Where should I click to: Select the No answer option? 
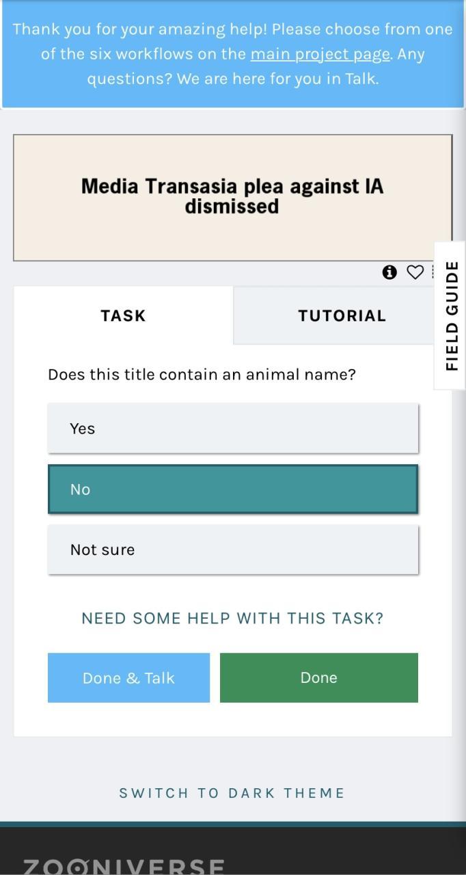[x=233, y=489]
